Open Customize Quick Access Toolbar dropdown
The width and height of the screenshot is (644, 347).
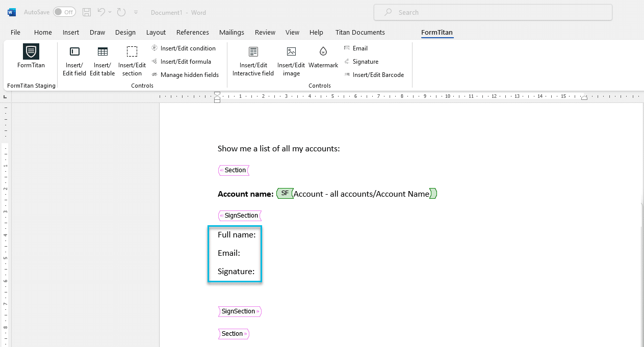136,12
